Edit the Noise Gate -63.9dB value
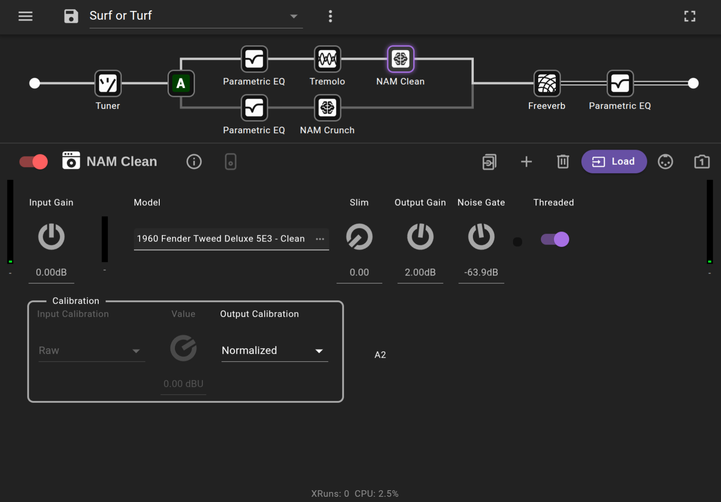This screenshot has height=502, width=721. coord(481,273)
